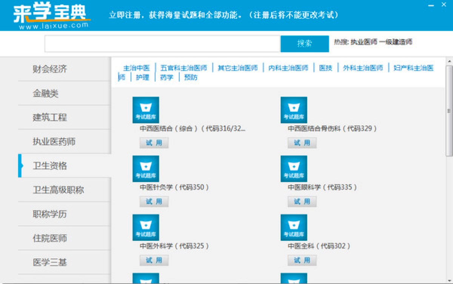Click the 搜索 search button

[304, 44]
